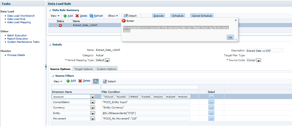Image resolution: width=292 pixels, height=127 pixels.
Task: Click the Detach icon in Source Filters toolbar
Action: 105,81
